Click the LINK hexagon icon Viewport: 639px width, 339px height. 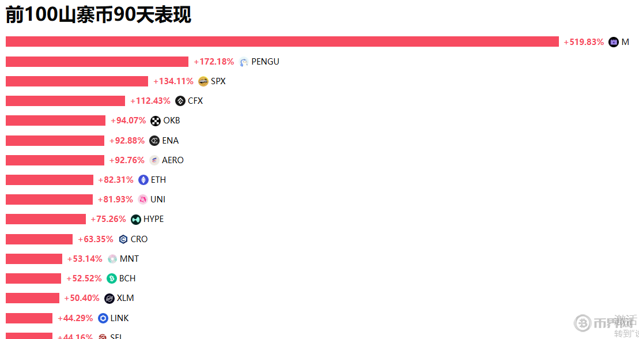tap(103, 318)
